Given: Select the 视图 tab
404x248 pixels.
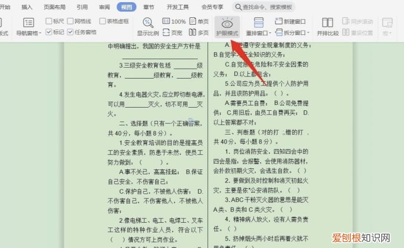Looking at the screenshot, I should (x=127, y=7).
